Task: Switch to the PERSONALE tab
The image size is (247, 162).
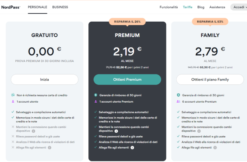Action: pos(37,7)
